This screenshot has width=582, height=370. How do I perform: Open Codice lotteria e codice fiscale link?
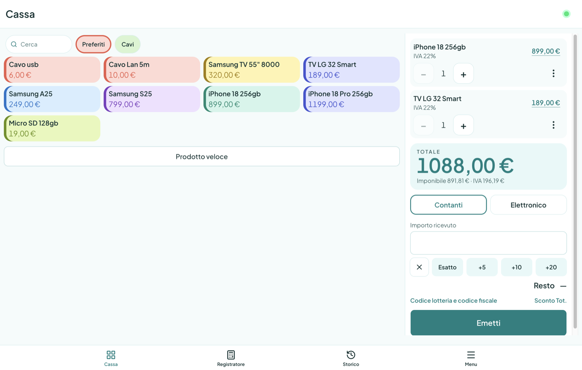(453, 301)
